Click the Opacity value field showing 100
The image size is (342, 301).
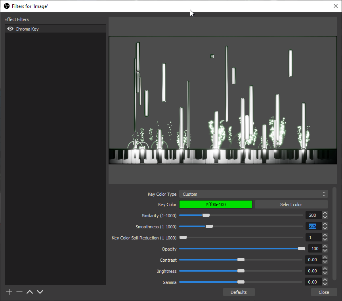(315, 249)
